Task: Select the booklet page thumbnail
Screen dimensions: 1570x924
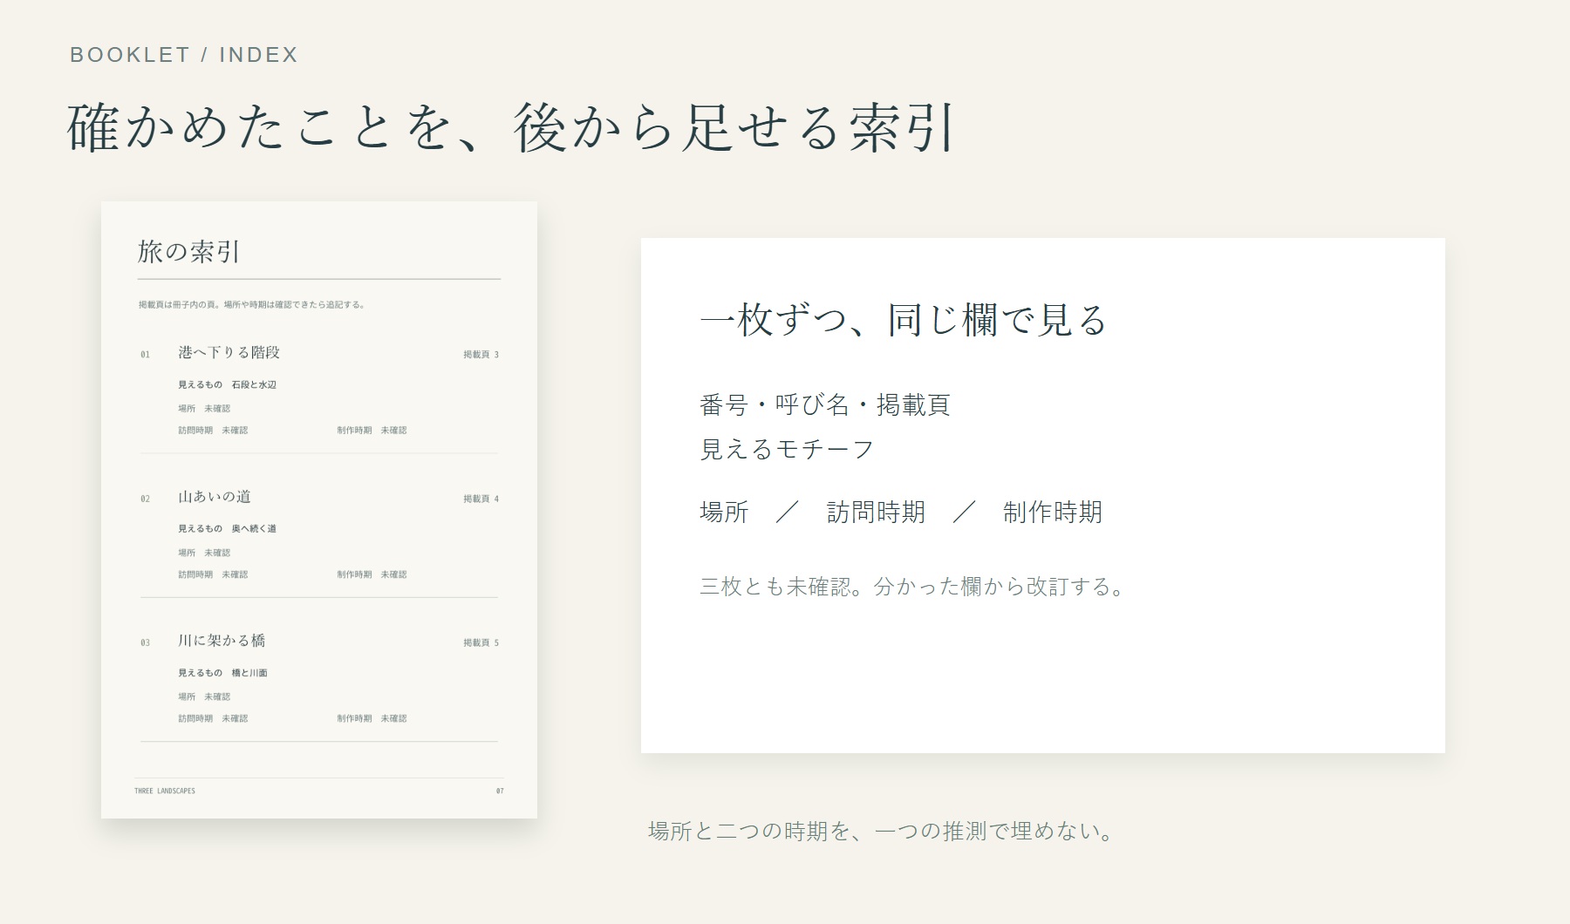Action: click(319, 510)
